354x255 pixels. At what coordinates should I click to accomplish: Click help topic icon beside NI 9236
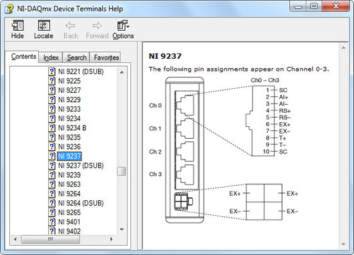(51, 147)
